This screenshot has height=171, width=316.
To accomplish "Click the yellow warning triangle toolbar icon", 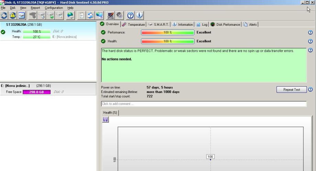I will point(13,15).
